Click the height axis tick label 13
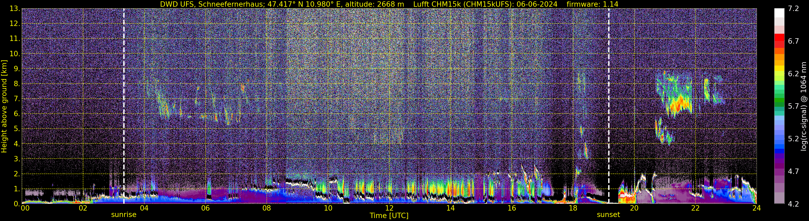 [x=14, y=9]
